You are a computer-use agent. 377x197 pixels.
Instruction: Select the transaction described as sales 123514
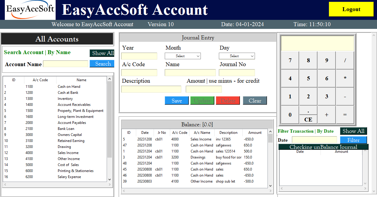[x=195, y=151]
